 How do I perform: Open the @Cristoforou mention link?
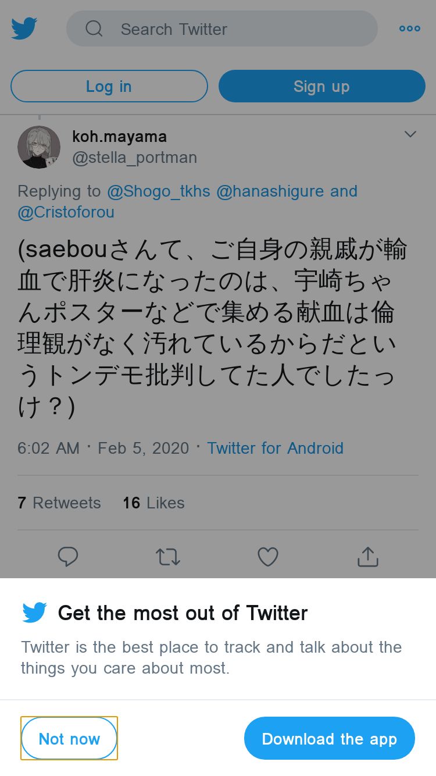66,212
